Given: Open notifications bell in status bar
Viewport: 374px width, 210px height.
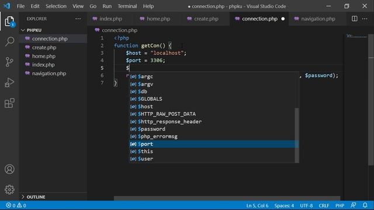Looking at the screenshot, I should (x=365, y=205).
